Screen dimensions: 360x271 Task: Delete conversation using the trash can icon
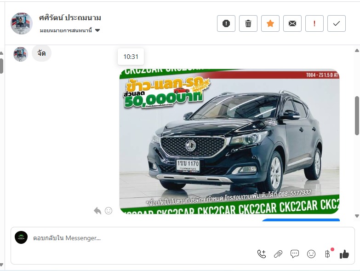tap(248, 23)
